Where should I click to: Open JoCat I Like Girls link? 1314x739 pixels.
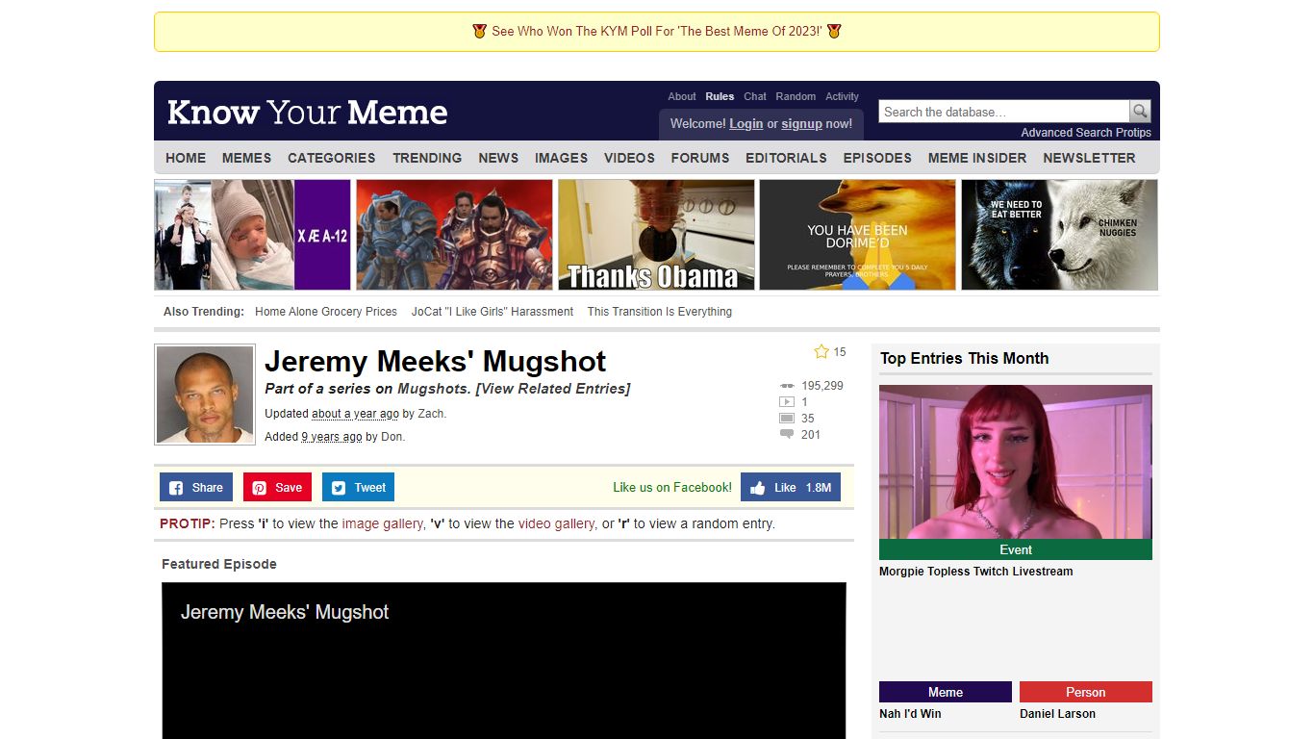[493, 312]
